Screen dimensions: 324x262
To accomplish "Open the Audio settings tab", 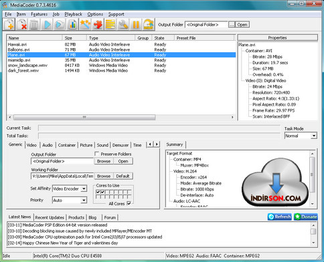I will [x=48, y=145].
